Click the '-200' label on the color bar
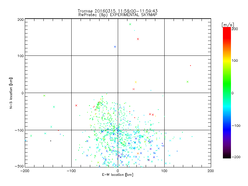Image resolution: width=248 pixels, height=186 pixels. coord(236,157)
